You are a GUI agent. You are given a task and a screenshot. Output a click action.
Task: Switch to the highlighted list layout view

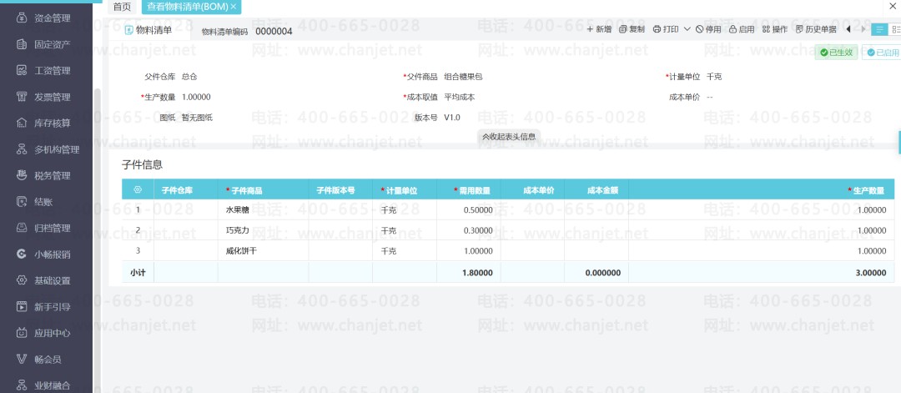879,29
